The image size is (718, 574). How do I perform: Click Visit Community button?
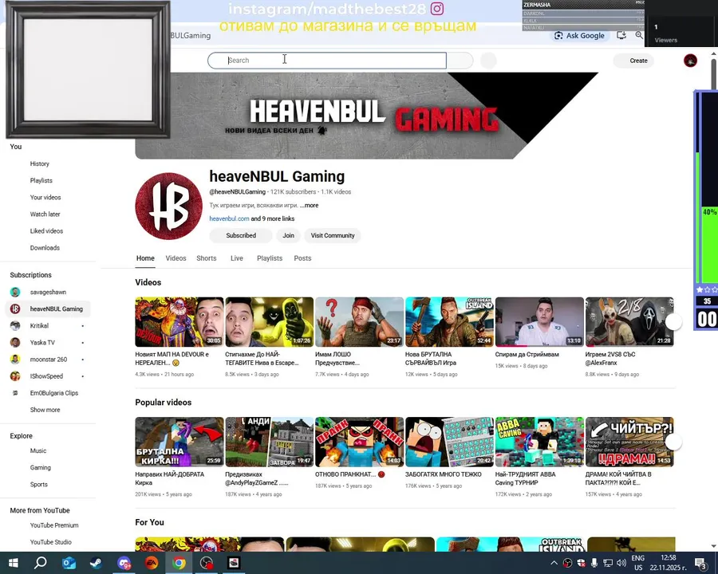333,235
